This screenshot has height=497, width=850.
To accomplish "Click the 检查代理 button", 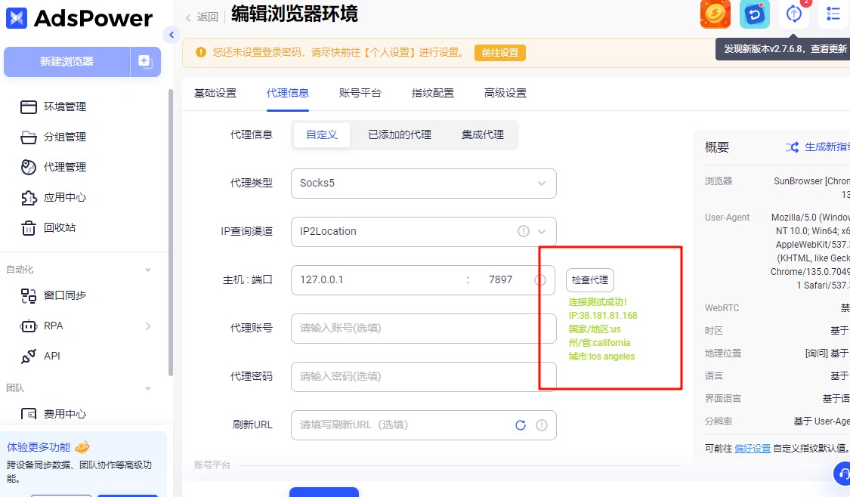I will [589, 279].
